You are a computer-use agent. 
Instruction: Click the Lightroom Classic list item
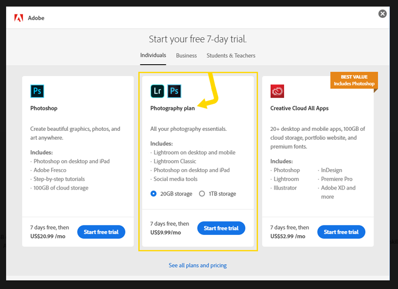point(175,161)
